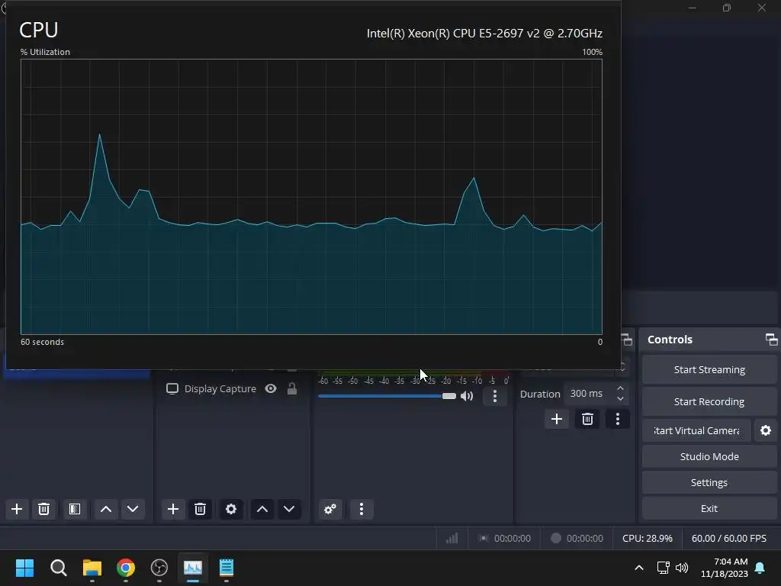Move source down arrow
Screen dimensions: 781x586
click(289, 509)
